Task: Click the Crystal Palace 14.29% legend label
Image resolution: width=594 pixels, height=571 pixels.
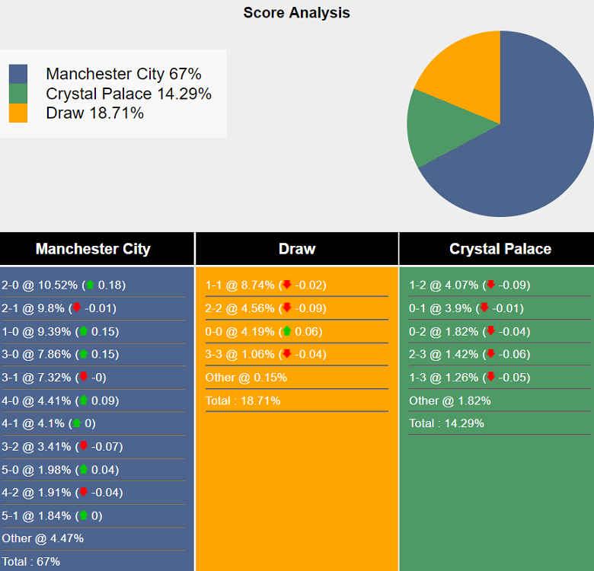Action: click(129, 94)
